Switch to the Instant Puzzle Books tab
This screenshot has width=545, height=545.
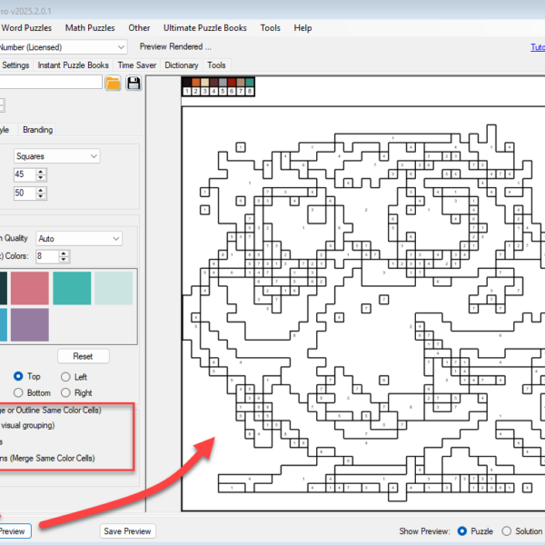click(x=73, y=65)
